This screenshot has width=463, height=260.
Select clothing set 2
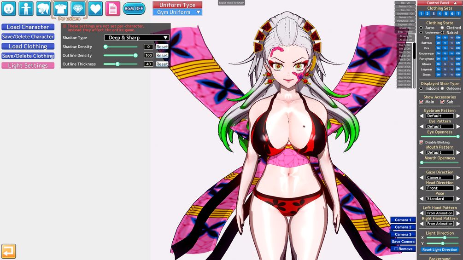coord(427,13)
